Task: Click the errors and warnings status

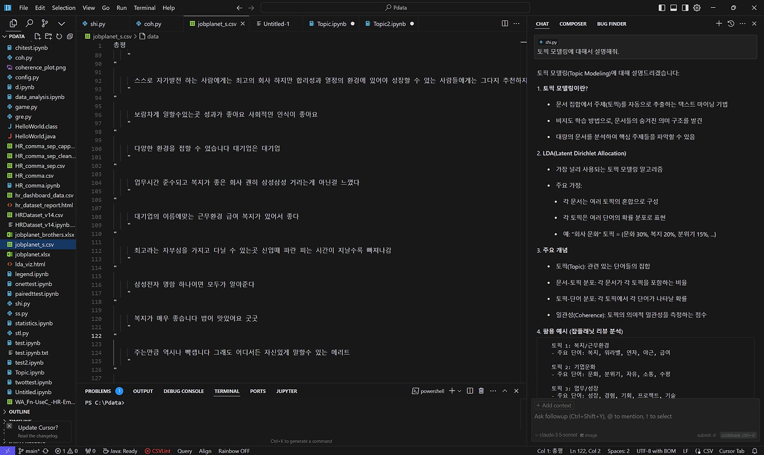Action: tap(67, 451)
